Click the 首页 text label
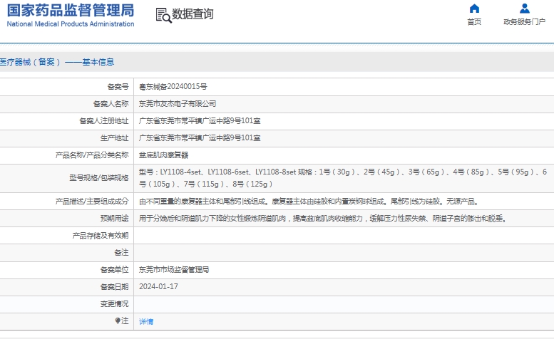 tap(474, 22)
